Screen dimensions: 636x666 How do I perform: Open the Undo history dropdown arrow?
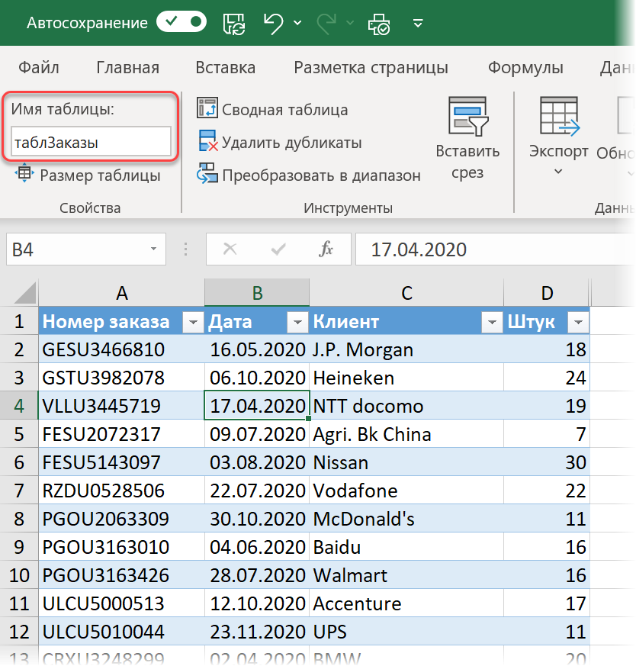pyautogui.click(x=297, y=23)
